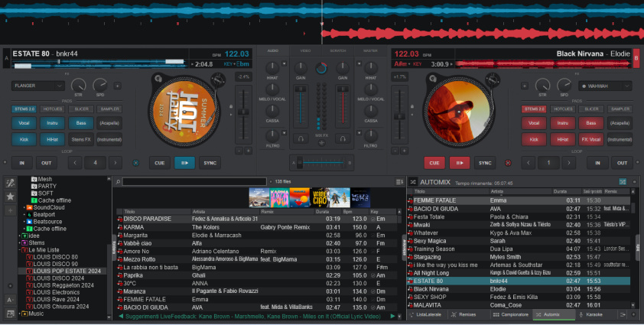Image resolution: width=644 pixels, height=325 pixels.
Task: Click the MIX FX crosshair button
Action: tap(321, 142)
